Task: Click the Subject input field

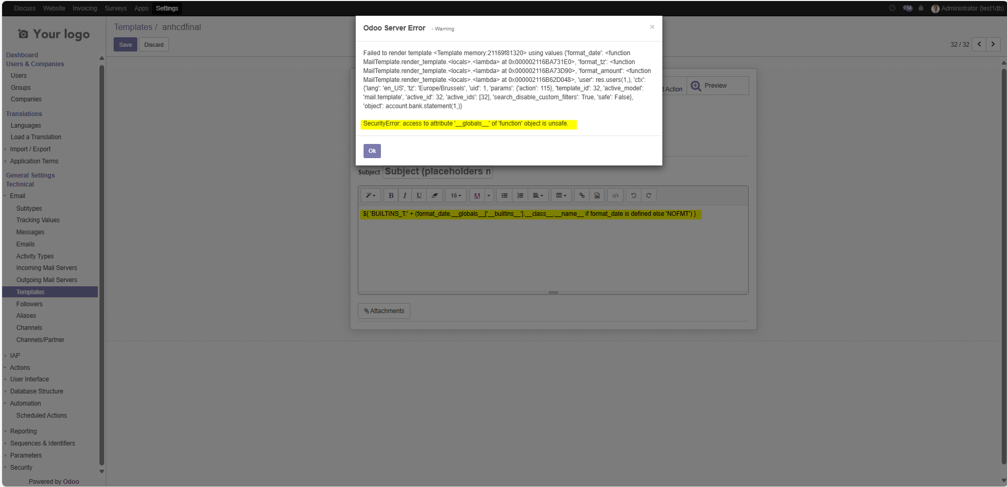Action: click(437, 172)
